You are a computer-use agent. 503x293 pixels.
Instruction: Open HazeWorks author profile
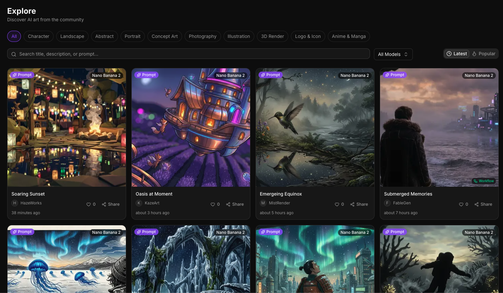(x=31, y=203)
